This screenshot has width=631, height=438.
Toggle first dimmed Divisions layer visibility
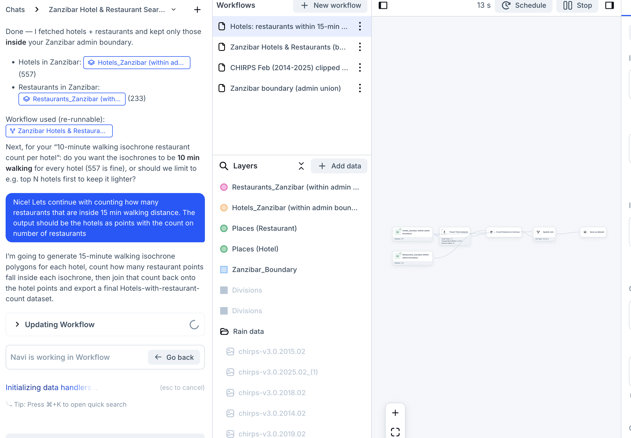tap(224, 290)
